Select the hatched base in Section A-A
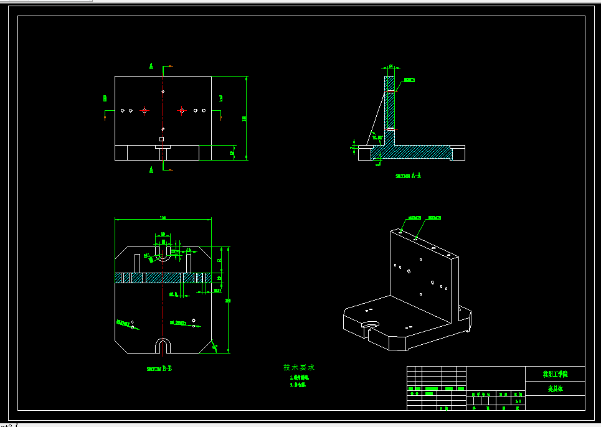The image size is (601, 427). (412, 152)
